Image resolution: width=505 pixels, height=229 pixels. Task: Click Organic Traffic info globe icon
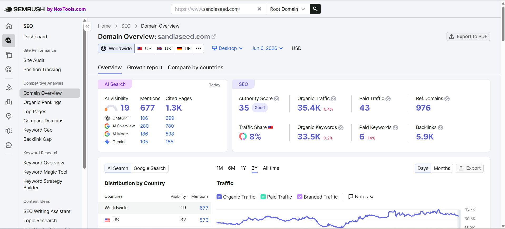(x=334, y=99)
